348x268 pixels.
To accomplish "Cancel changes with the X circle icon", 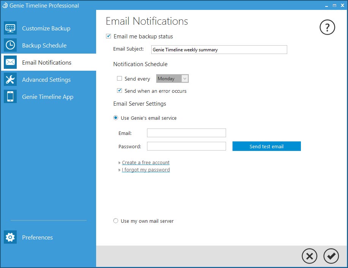I will coord(309,256).
